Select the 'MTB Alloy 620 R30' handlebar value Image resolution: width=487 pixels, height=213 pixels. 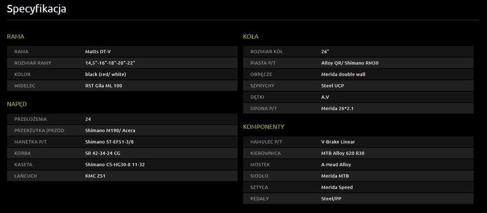point(343,154)
